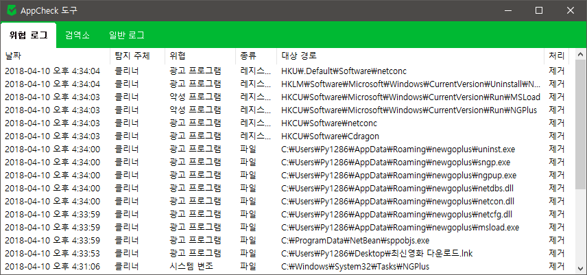587x275 pixels.
Task: Sort by the 위협 column header
Action: tap(200, 56)
